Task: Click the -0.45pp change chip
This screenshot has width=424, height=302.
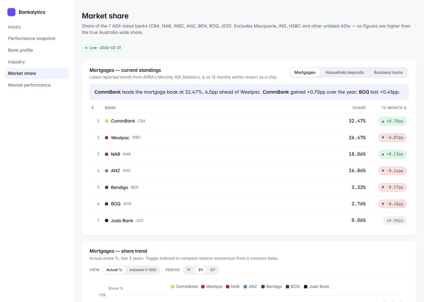Action: pos(392,204)
